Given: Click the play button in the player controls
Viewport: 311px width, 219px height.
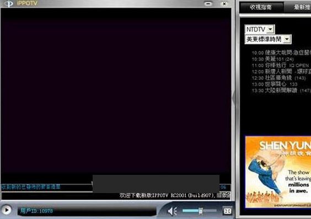Looking at the screenshot, I should click(7, 210).
